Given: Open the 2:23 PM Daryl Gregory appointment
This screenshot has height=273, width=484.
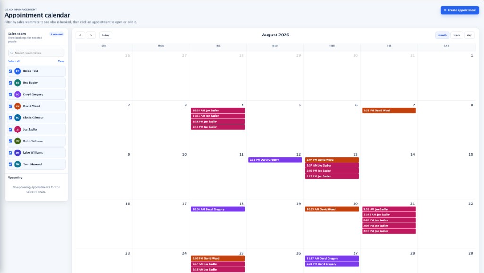Looking at the screenshot, I should [x=332, y=264].
